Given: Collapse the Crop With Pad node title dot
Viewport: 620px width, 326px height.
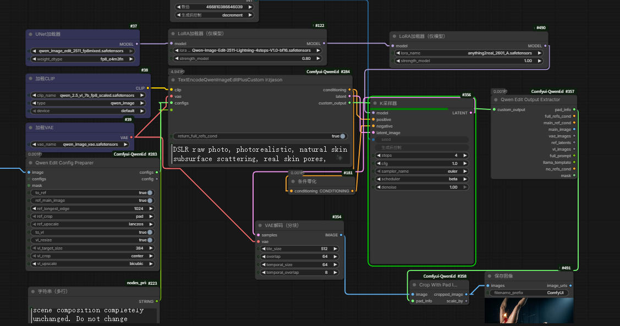Looking at the screenshot, I should 414,285.
